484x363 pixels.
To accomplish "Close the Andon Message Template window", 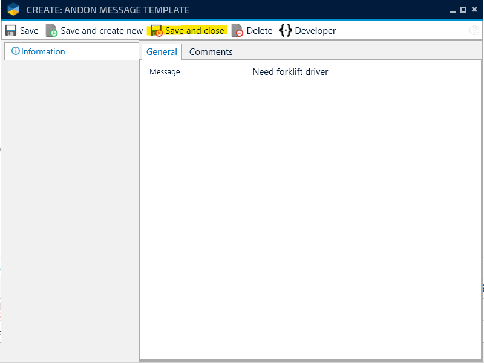I will [474, 10].
